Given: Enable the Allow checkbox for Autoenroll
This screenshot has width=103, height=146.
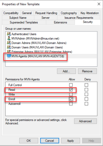Looking at the screenshot, I should (x=71, y=104).
